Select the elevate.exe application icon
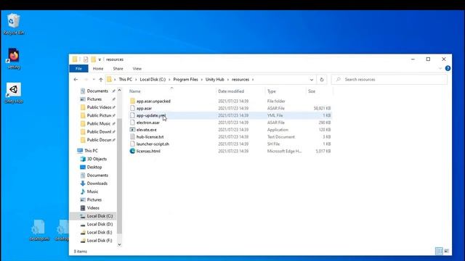Screen dimensions: 465x261 coord(132,130)
